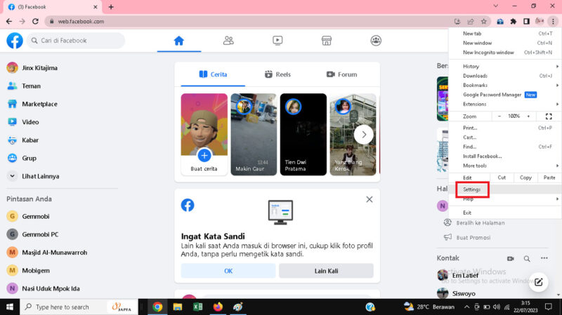Click the Buat cerita plus button
Screen dimensions: 562x315
click(x=204, y=156)
